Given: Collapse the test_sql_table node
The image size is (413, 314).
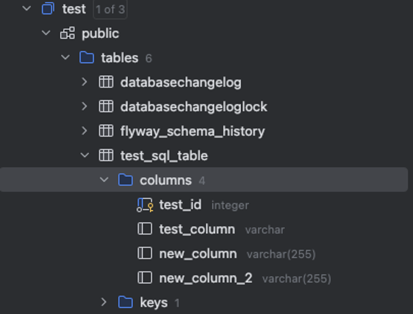Looking at the screenshot, I should pyautogui.click(x=85, y=156).
